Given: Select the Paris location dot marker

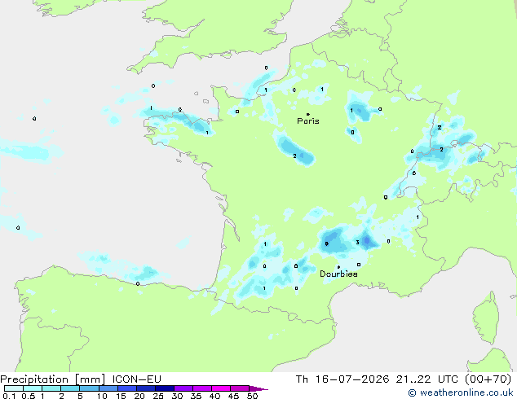Looking at the screenshot, I should [308, 114].
